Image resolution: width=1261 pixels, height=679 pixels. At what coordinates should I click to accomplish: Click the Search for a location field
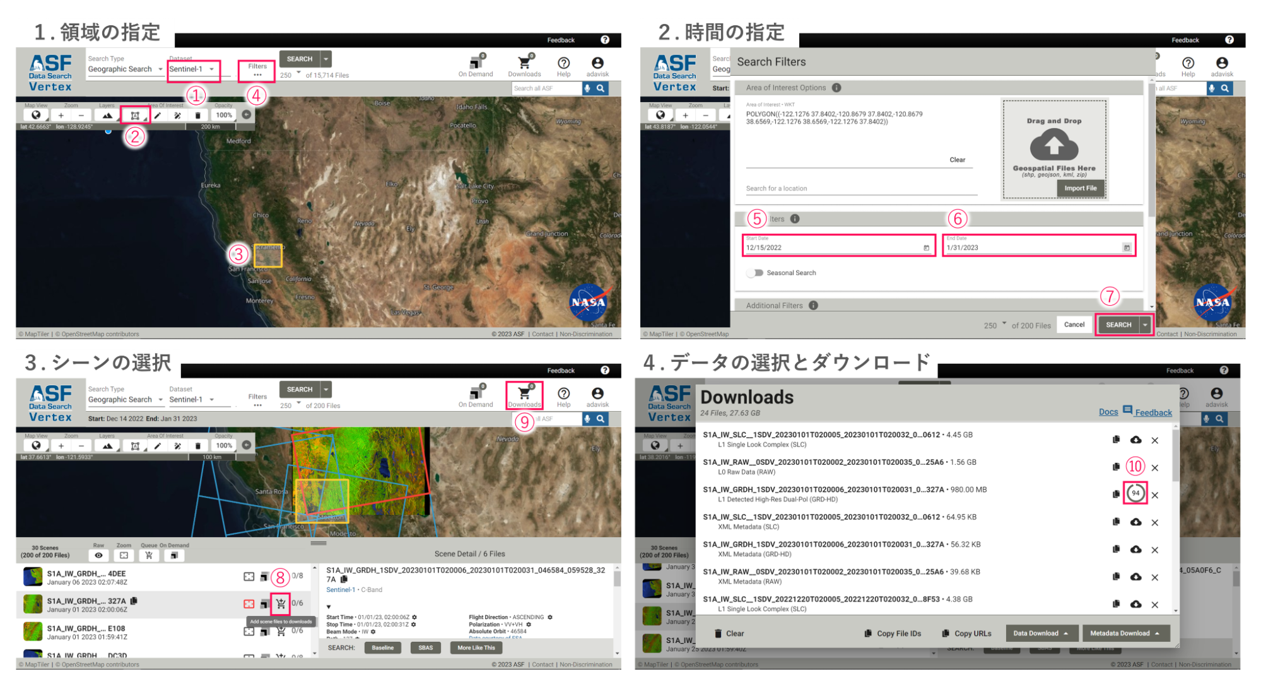[x=861, y=189]
